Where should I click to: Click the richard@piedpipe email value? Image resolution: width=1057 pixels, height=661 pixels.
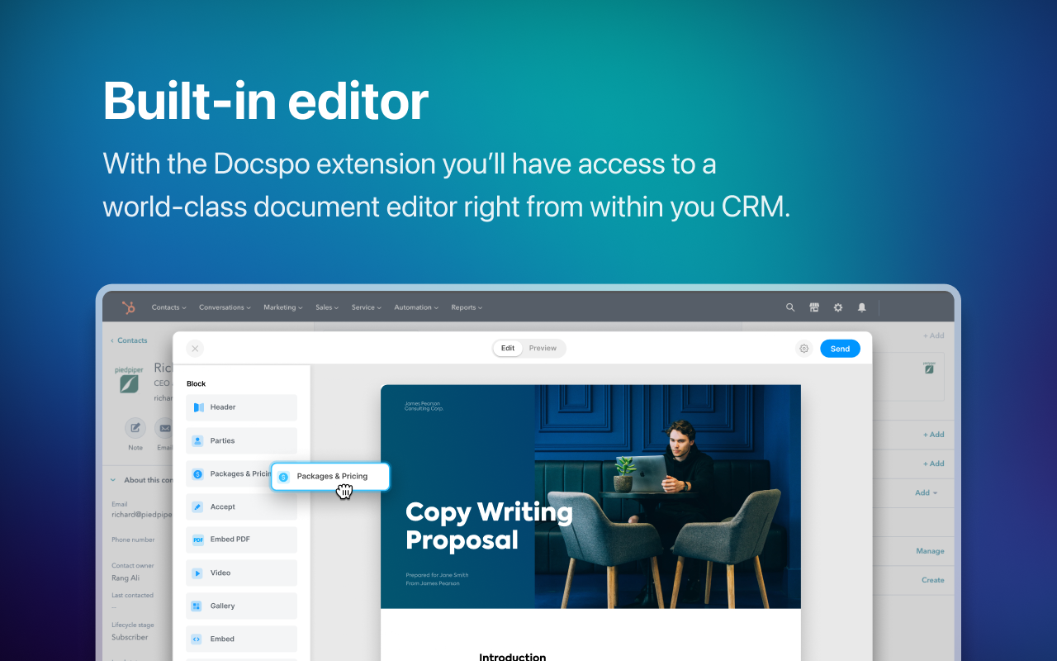[x=140, y=514]
